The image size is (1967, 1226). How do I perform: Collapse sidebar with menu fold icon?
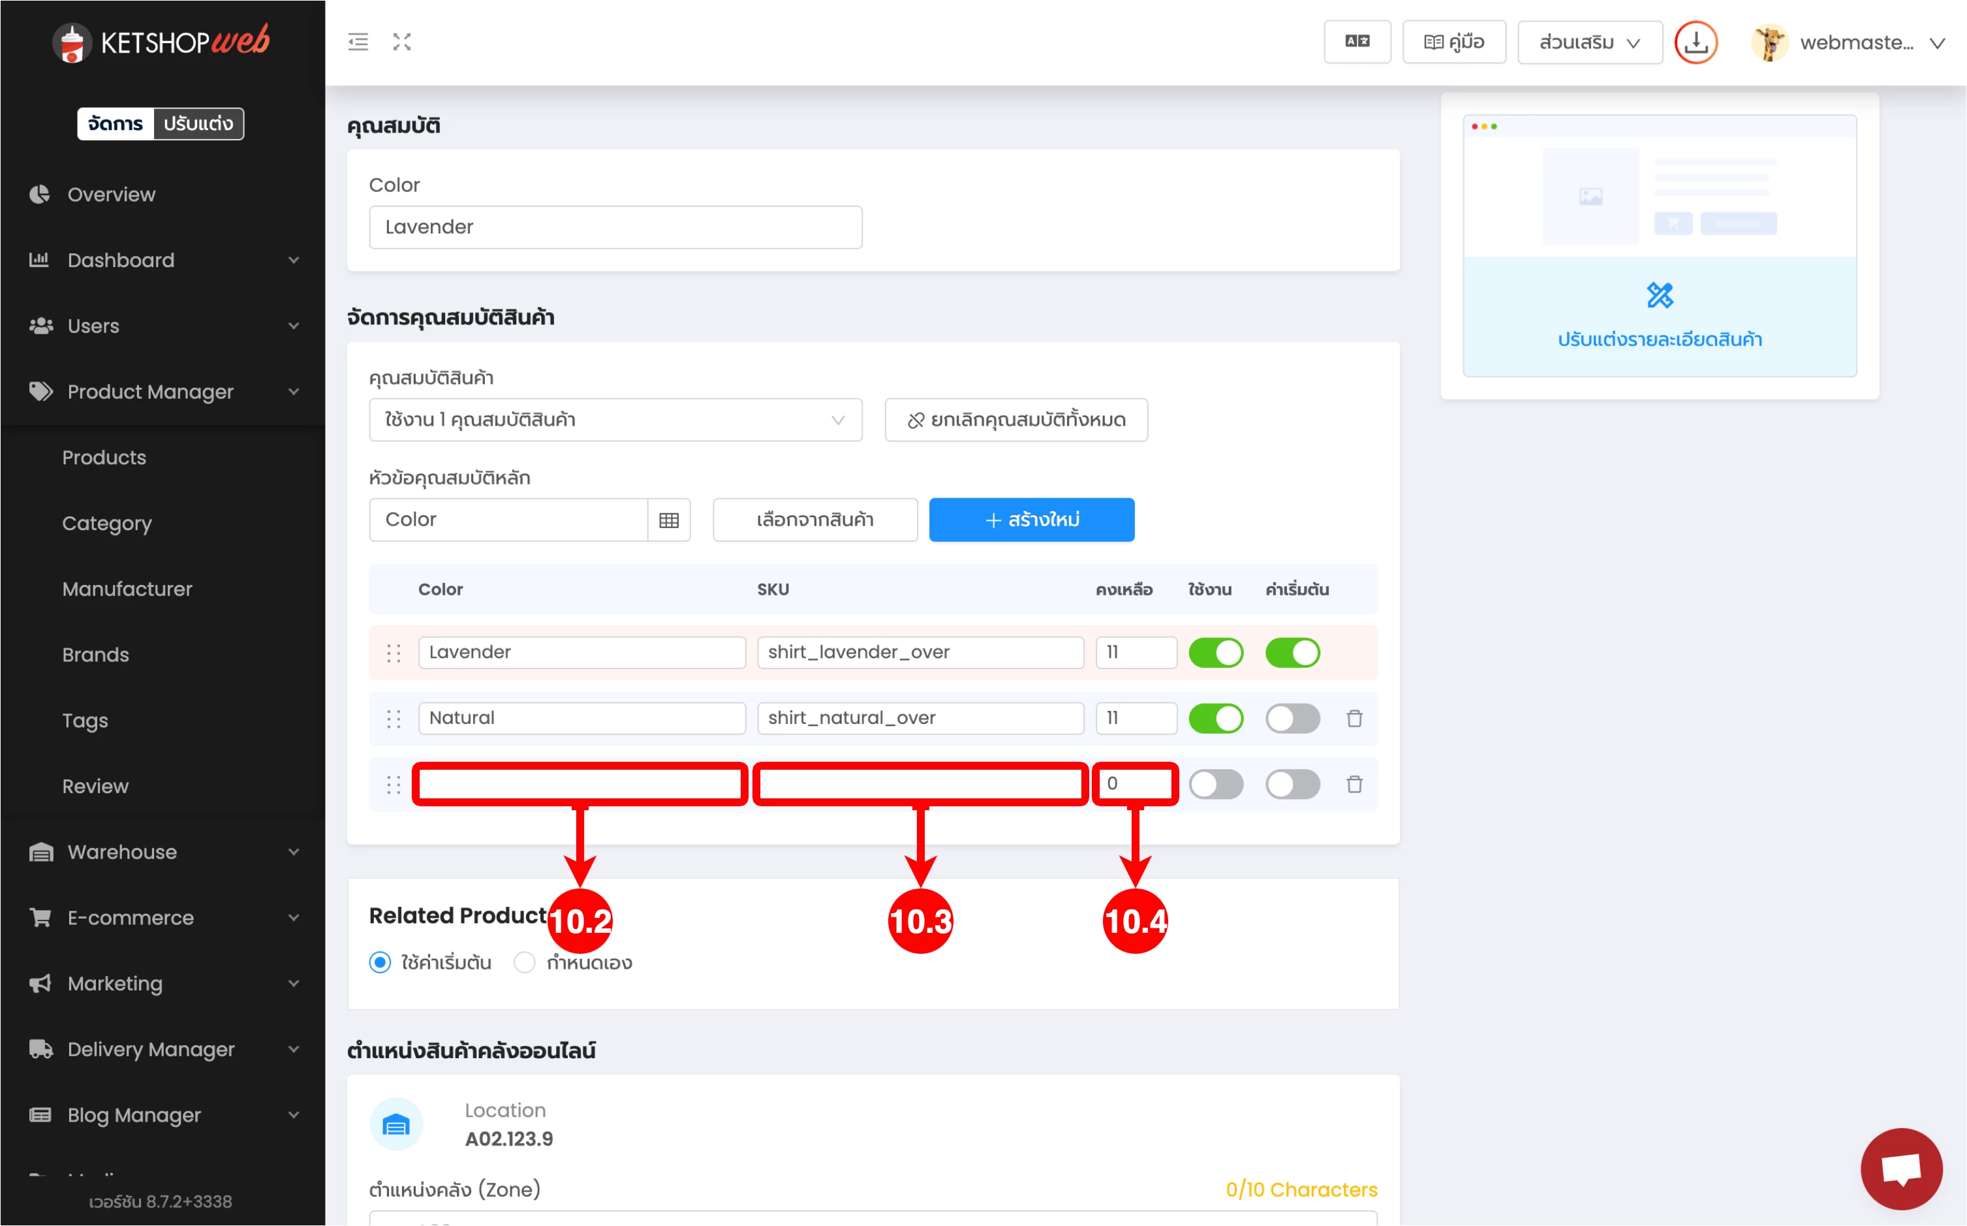[358, 42]
